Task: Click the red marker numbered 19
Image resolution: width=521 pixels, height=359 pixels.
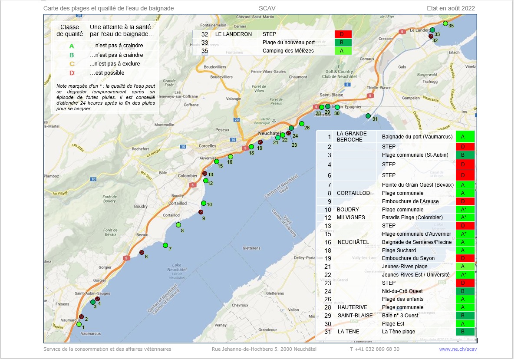Action: point(260,142)
